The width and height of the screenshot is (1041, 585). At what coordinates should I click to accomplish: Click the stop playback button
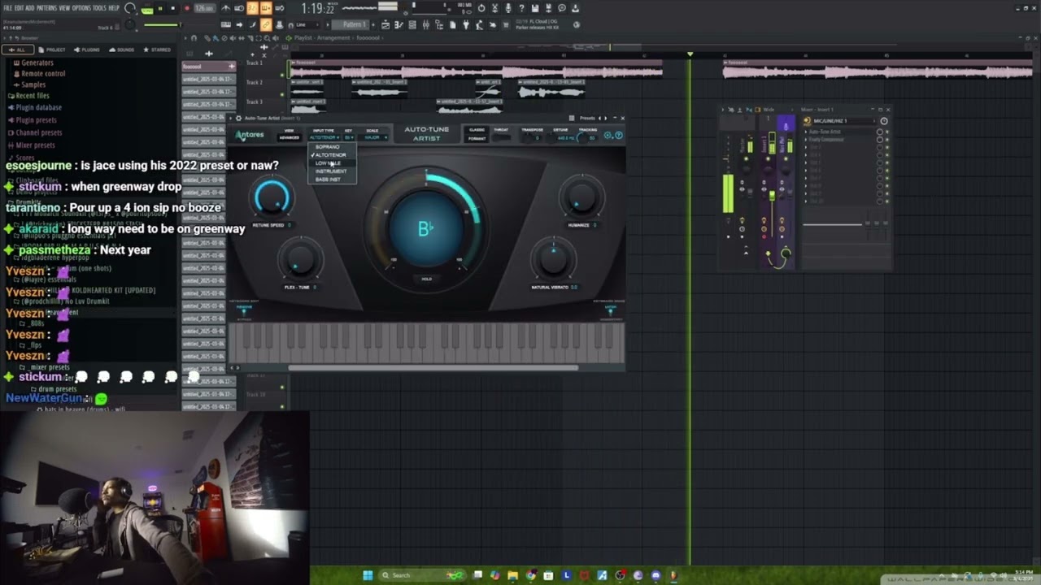point(173,8)
